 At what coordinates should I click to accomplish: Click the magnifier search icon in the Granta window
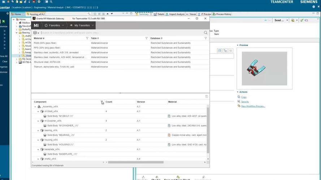(x=205, y=33)
